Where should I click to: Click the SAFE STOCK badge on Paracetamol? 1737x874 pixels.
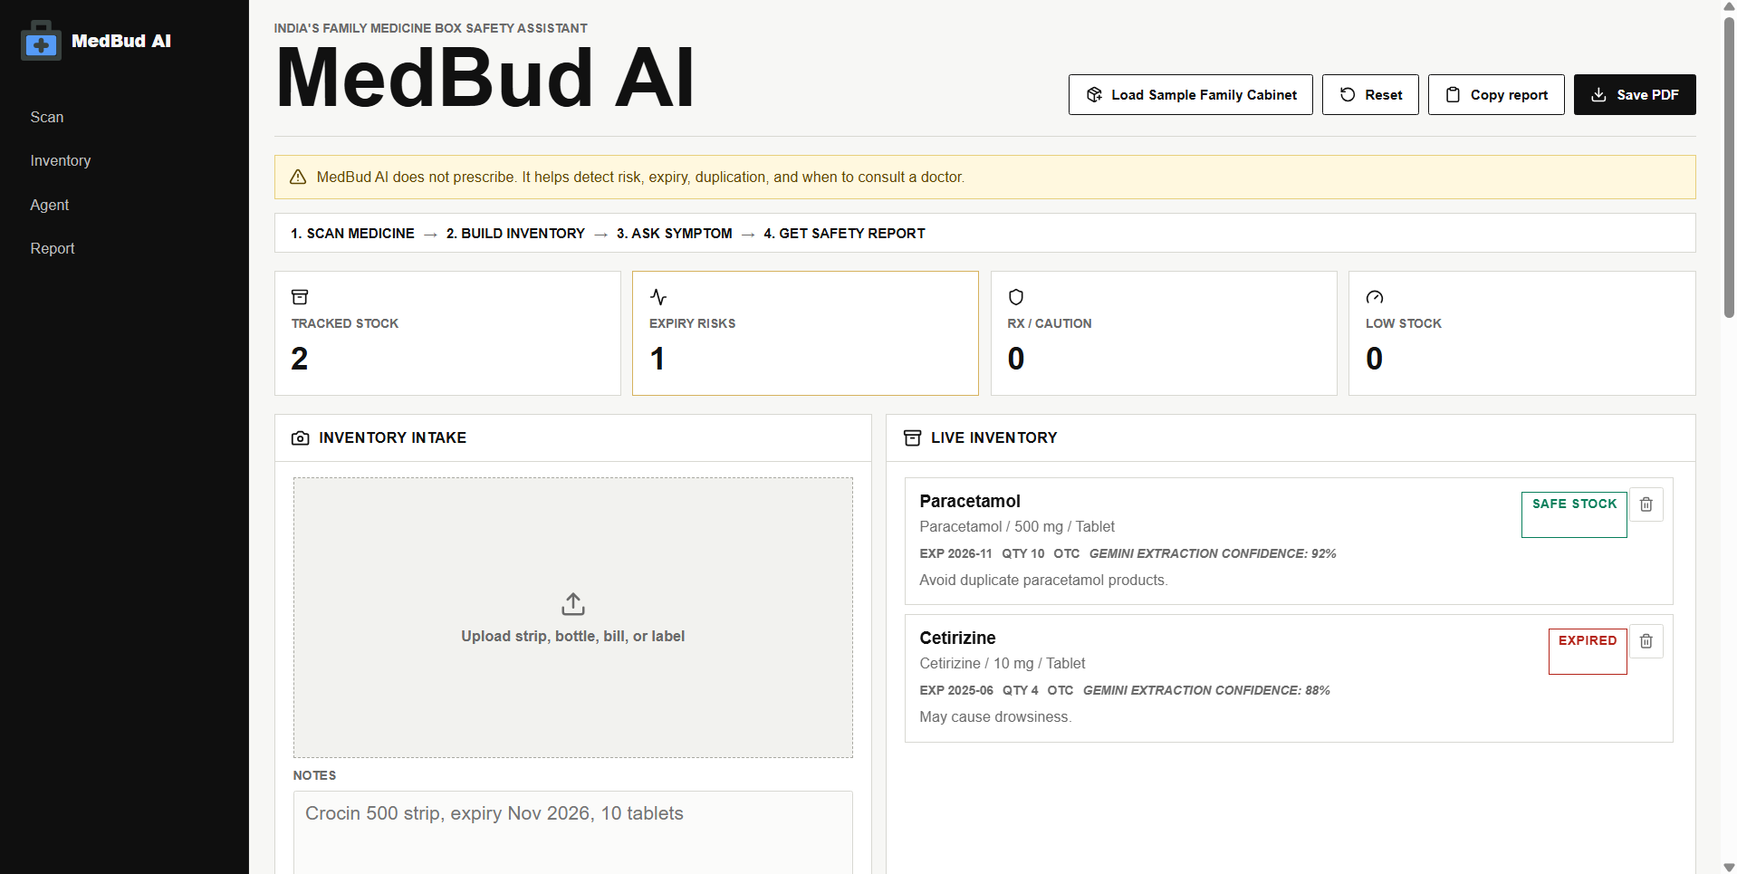tap(1574, 514)
